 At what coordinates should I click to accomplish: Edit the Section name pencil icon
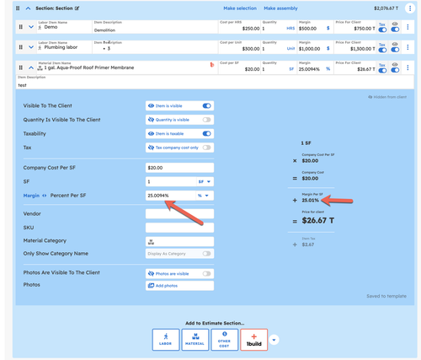pyautogui.click(x=77, y=8)
